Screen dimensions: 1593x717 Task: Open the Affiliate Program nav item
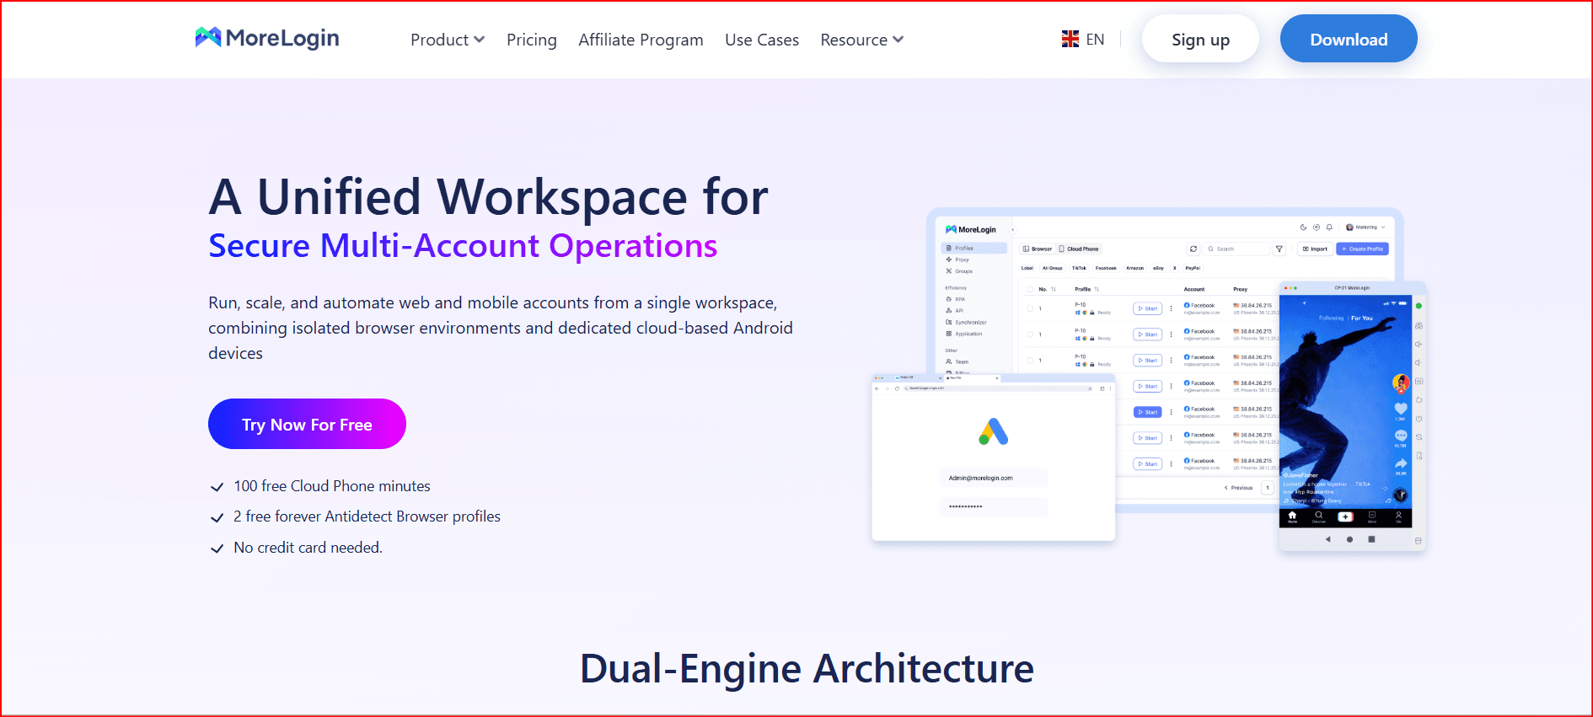point(640,40)
